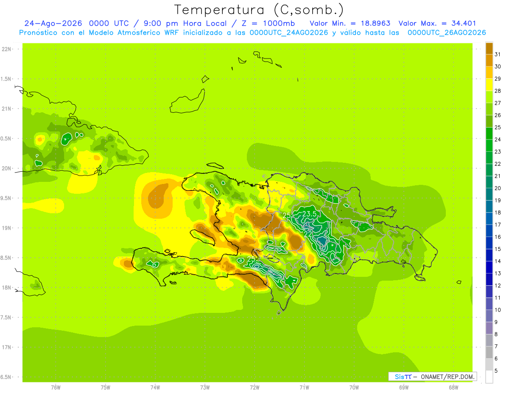Click the '73W' longitude axis label
Screen dimensions: 509x393
tap(205, 387)
